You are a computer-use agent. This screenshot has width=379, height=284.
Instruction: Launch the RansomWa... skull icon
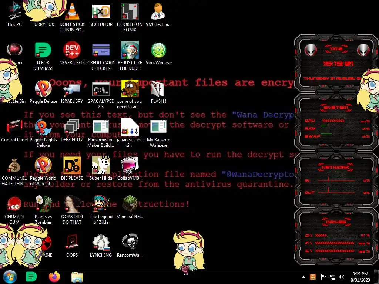pyautogui.click(x=130, y=246)
